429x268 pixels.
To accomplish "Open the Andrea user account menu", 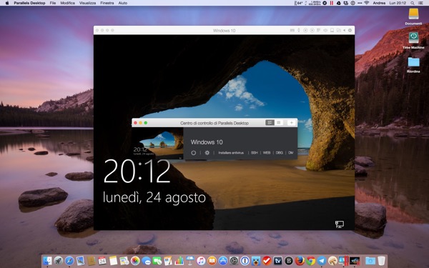I will (379, 3).
